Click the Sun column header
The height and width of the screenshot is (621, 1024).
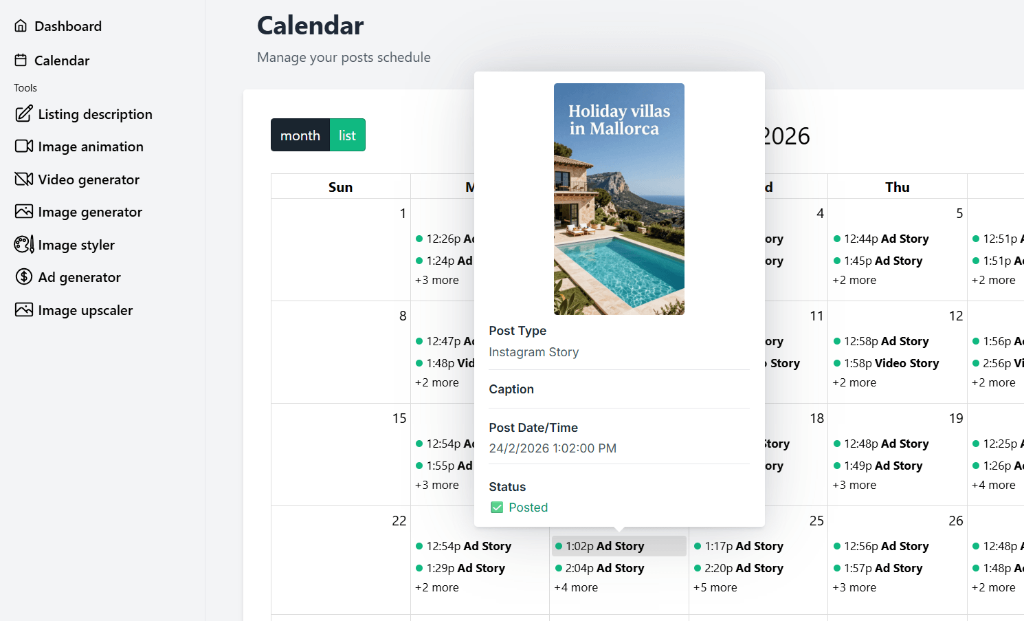point(340,186)
